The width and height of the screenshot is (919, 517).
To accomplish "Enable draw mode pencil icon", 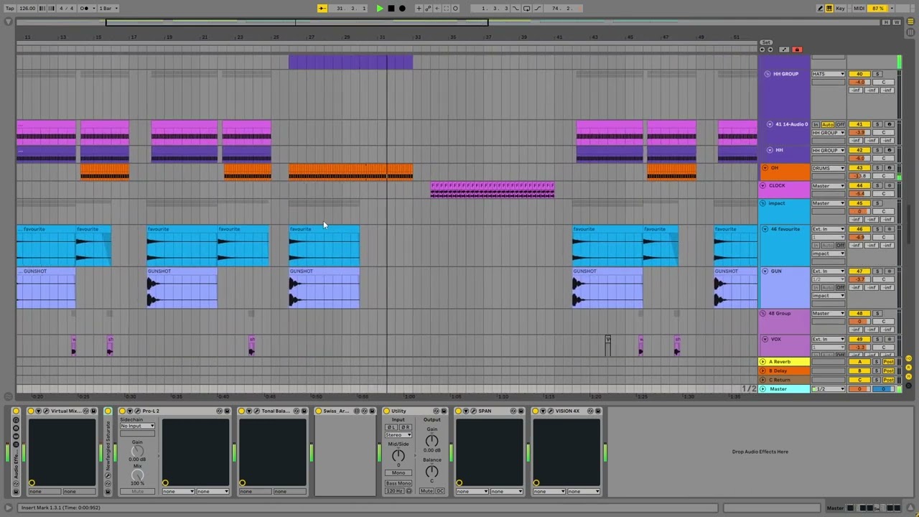I will pos(820,8).
